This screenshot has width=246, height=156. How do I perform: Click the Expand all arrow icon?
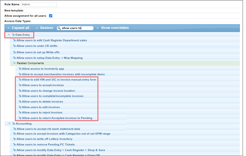click(x=9, y=28)
